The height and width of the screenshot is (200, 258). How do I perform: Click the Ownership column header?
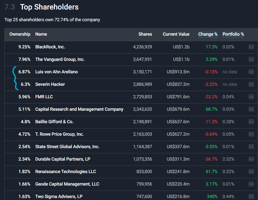(20, 34)
